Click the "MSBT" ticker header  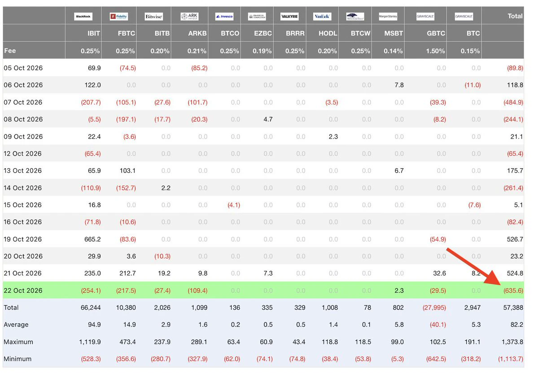(x=394, y=34)
